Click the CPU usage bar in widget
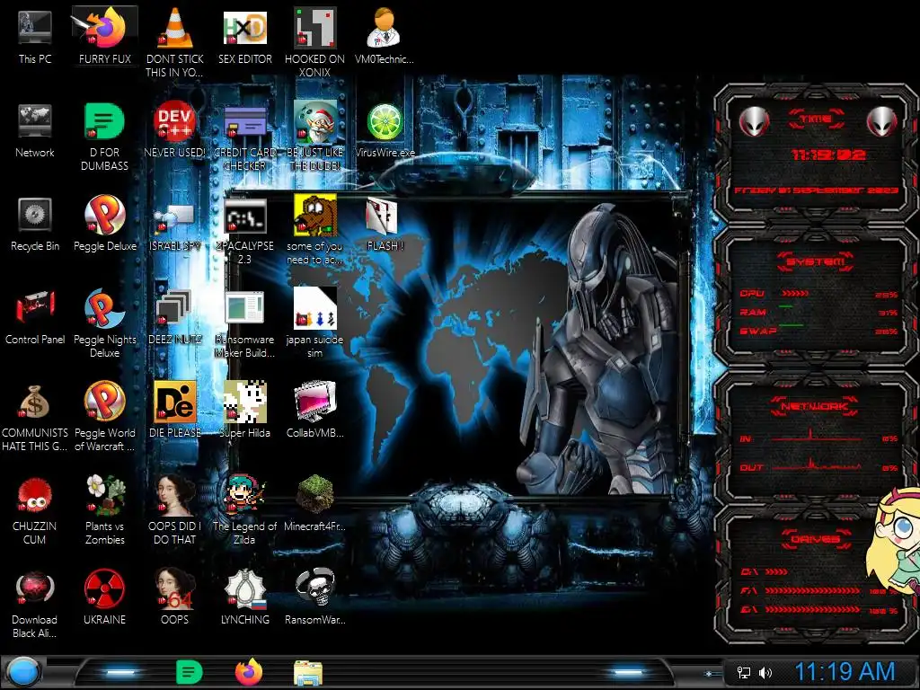 (795, 294)
